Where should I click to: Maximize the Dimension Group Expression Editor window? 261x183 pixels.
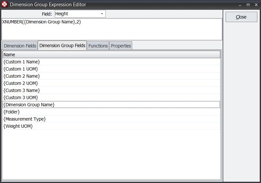tap(248, 5)
